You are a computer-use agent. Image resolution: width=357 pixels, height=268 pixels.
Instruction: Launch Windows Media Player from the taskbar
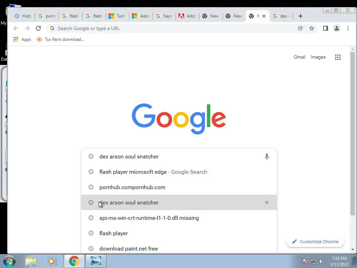pos(52,261)
